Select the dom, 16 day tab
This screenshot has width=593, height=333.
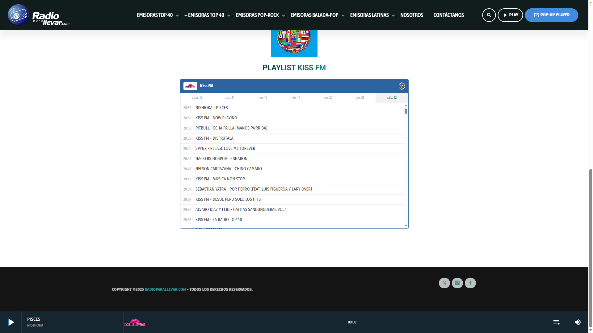[x=197, y=98]
